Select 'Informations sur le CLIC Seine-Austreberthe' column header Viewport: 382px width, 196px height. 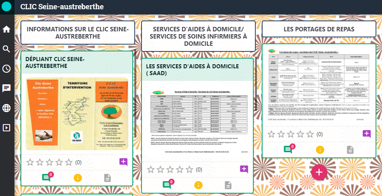click(78, 33)
